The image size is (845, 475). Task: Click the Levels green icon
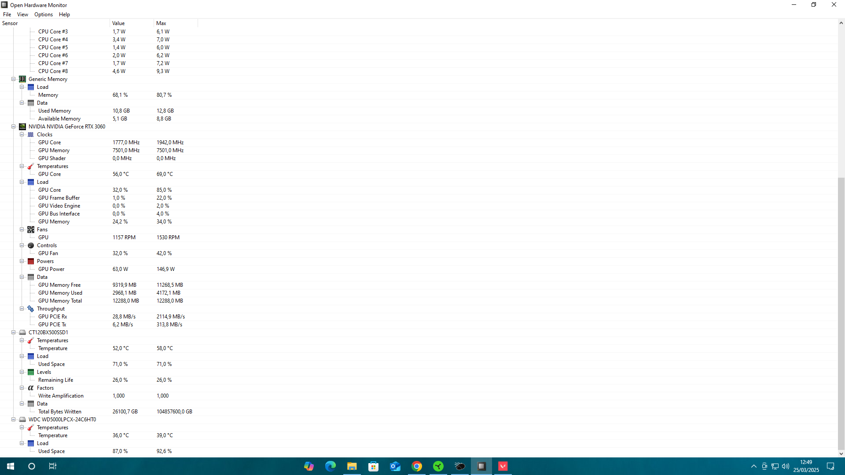coord(31,372)
